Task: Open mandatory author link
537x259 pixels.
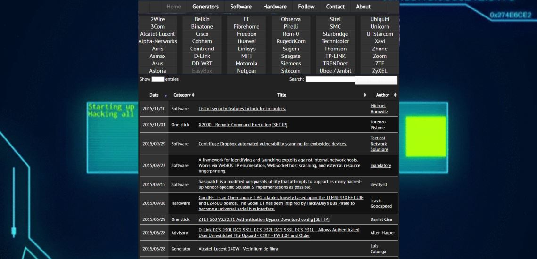Action: pos(380,166)
